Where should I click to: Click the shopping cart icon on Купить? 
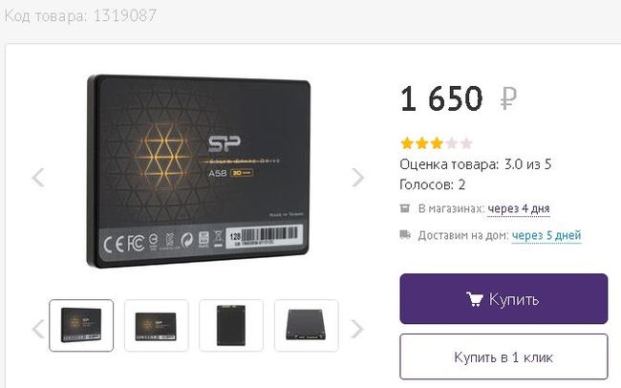coord(475,299)
